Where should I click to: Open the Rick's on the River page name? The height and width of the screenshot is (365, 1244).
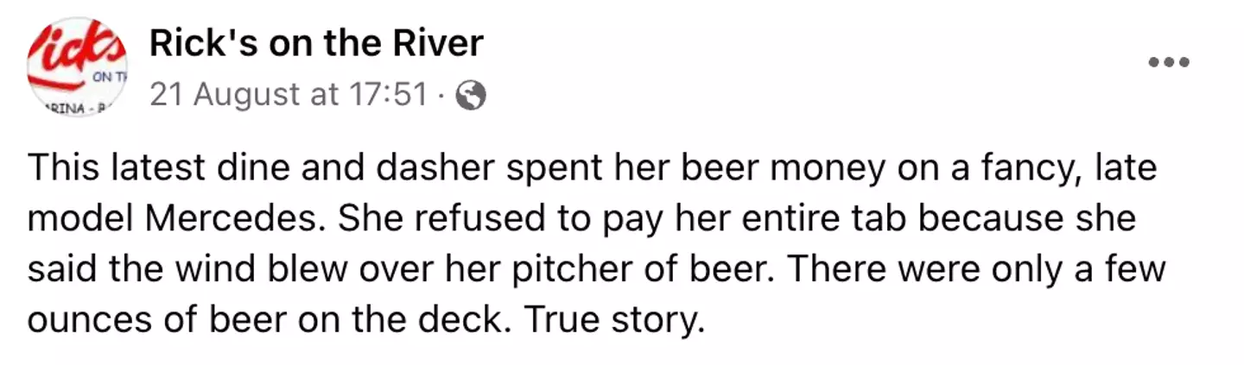point(316,43)
